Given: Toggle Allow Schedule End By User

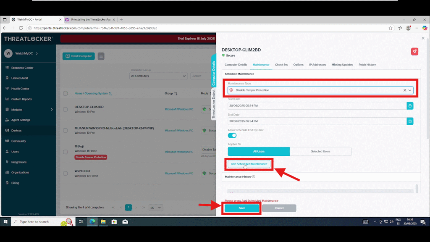Looking at the screenshot, I should click(232, 135).
